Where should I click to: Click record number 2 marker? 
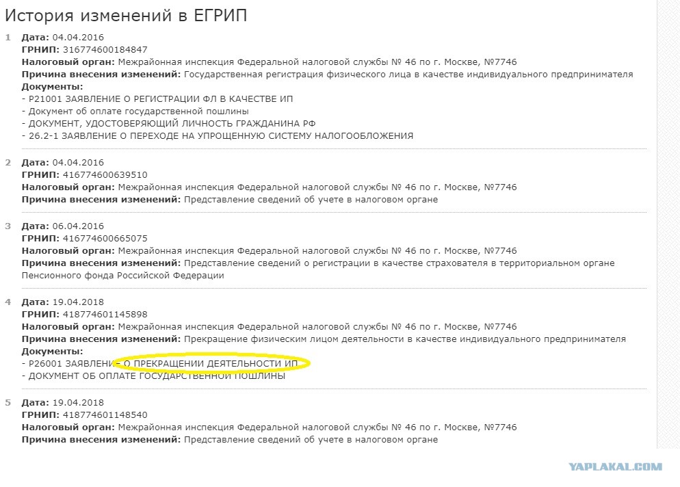pyautogui.click(x=8, y=163)
